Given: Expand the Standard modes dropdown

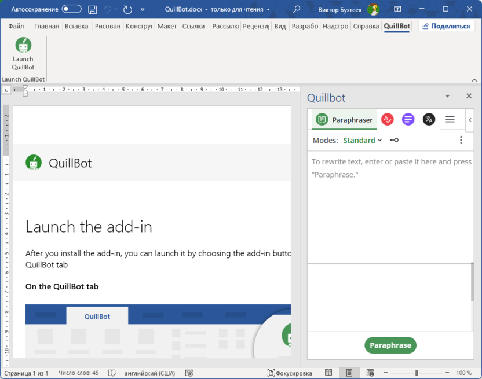Looking at the screenshot, I should click(363, 140).
